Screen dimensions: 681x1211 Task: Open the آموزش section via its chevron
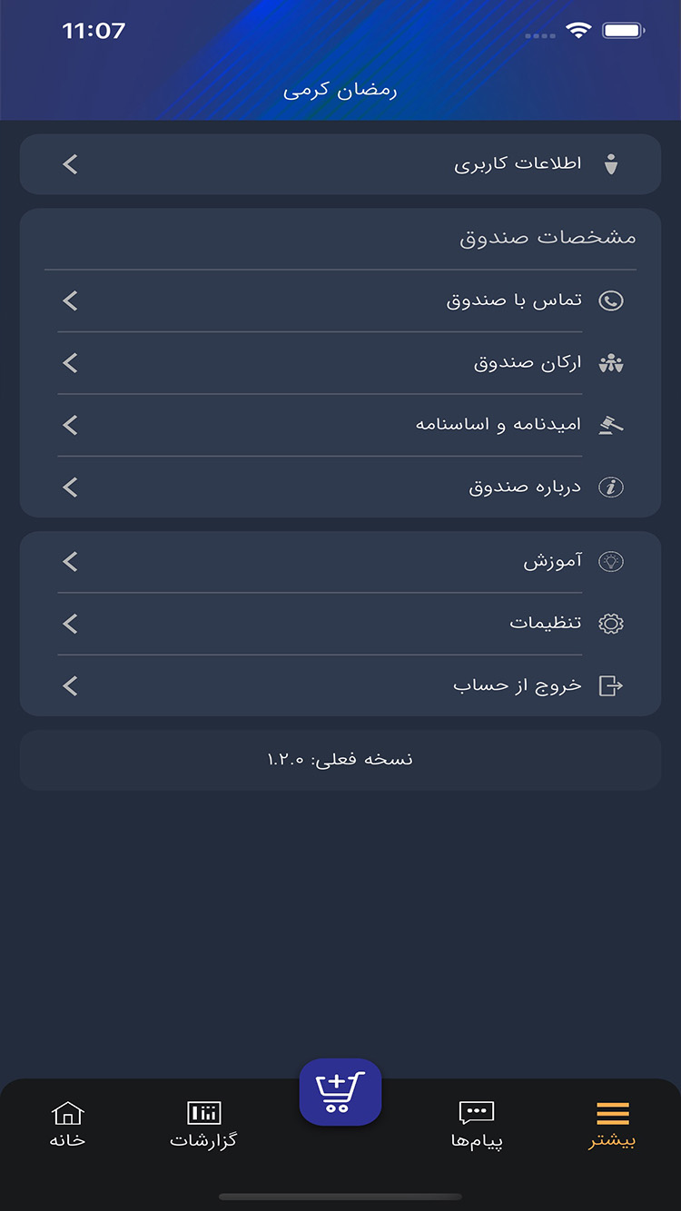pos(70,561)
